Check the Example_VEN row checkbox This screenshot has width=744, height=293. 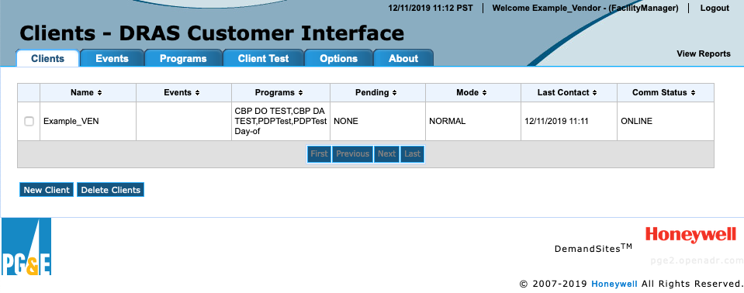point(29,122)
